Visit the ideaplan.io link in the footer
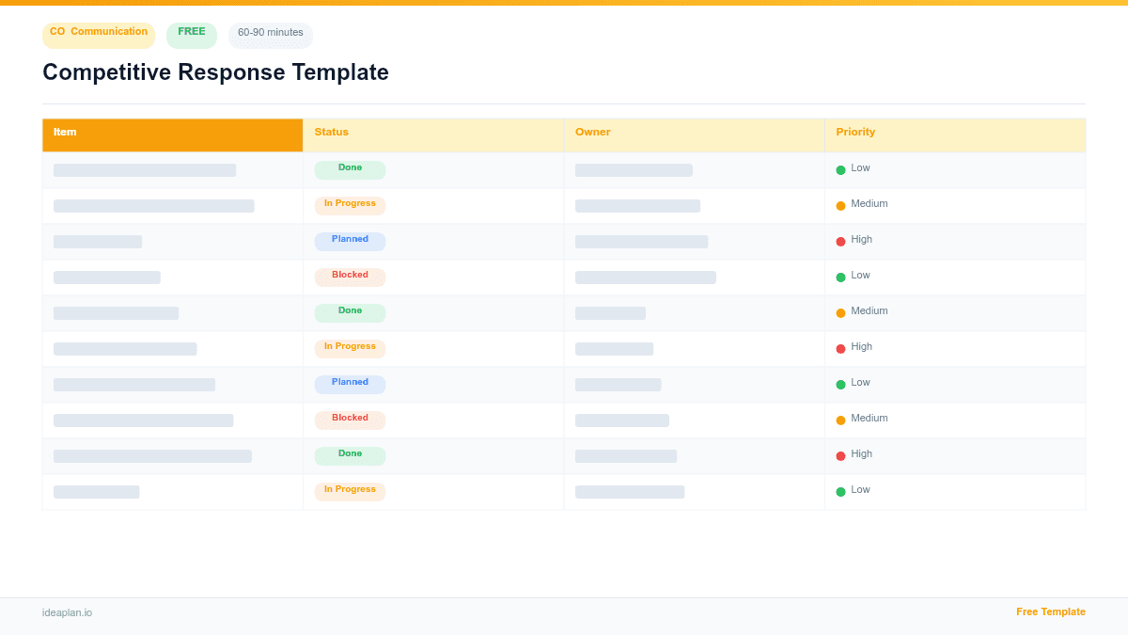Screen dimensions: 1128x635 coord(66,612)
